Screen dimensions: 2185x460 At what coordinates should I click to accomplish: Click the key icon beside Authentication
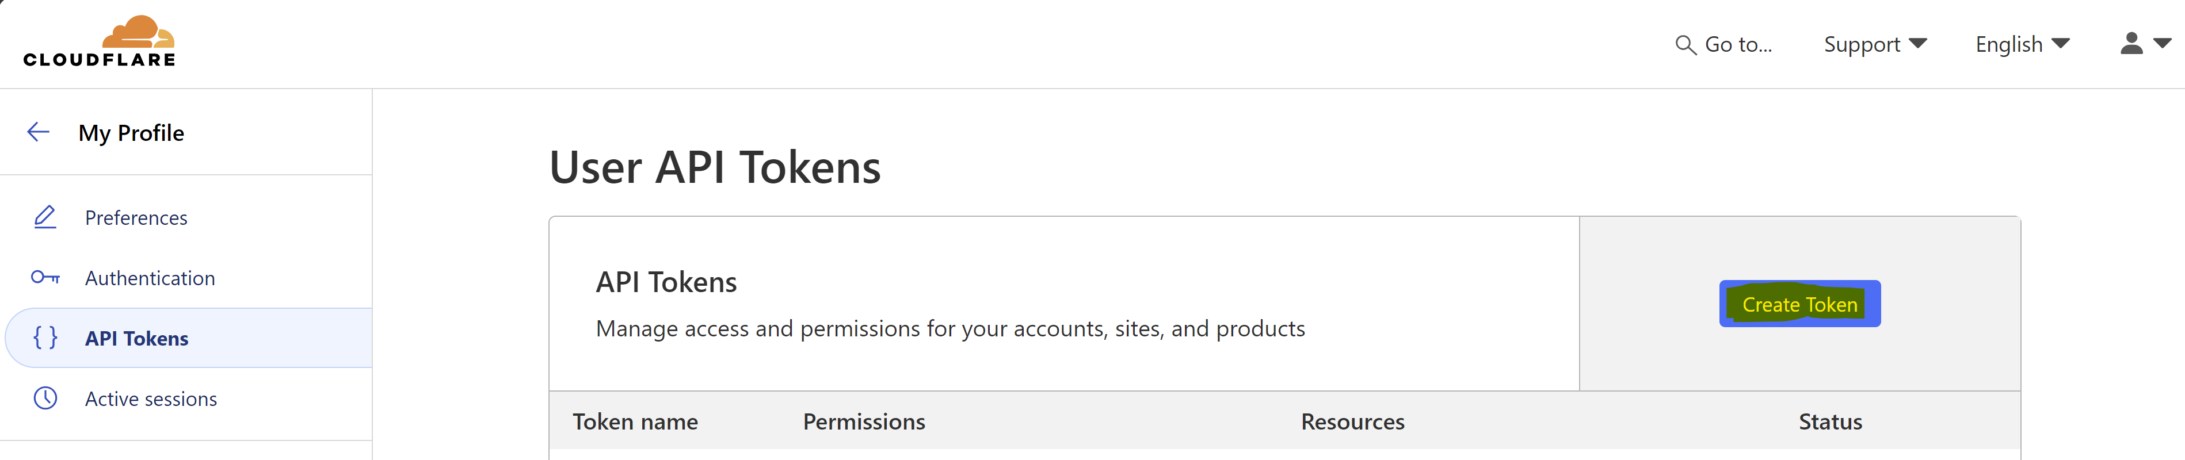(x=45, y=277)
